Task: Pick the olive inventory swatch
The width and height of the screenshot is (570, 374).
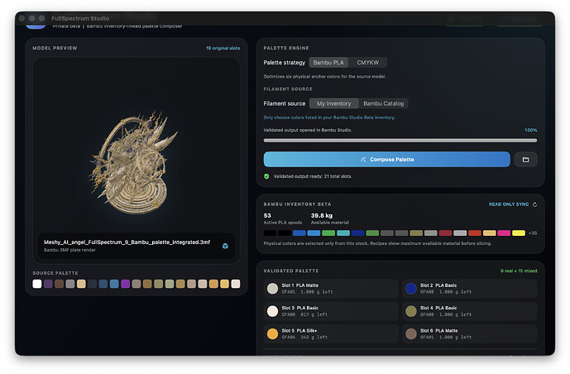Action: coord(416,233)
